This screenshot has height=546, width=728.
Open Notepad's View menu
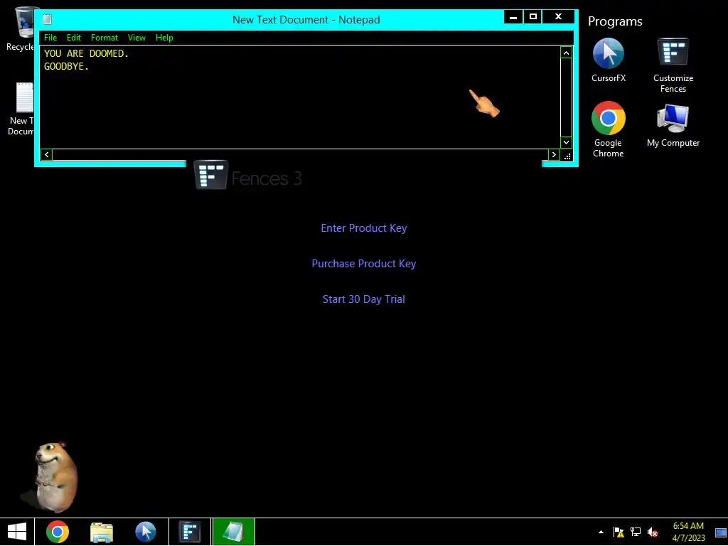136,38
